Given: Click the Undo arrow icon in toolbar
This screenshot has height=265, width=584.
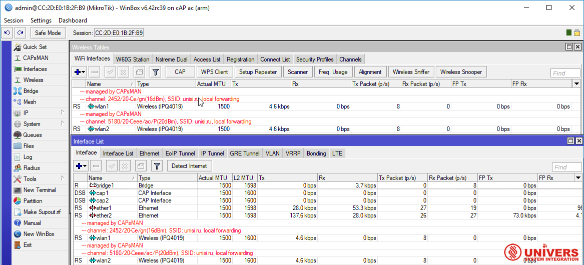Looking at the screenshot, I should pos(8,32).
